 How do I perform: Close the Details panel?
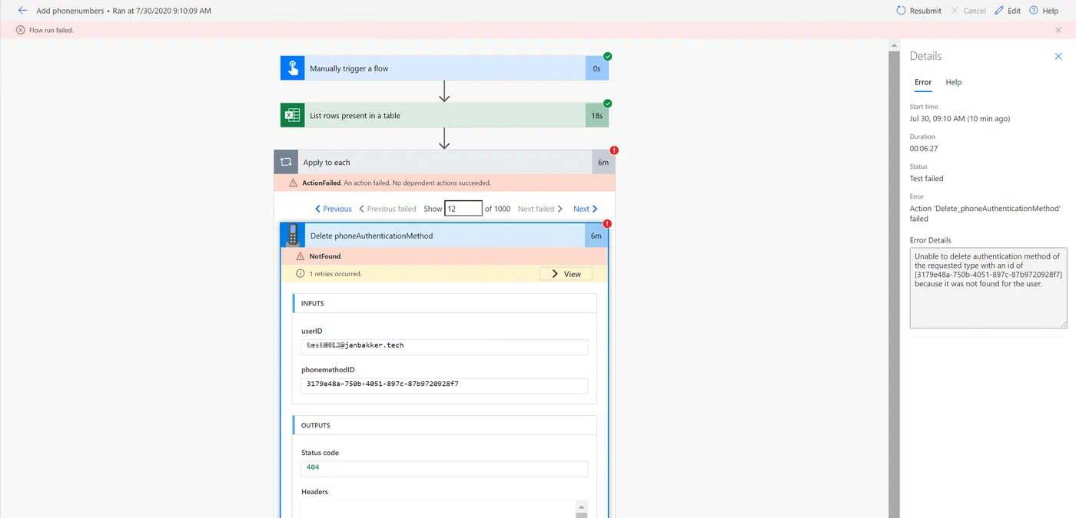click(x=1058, y=56)
